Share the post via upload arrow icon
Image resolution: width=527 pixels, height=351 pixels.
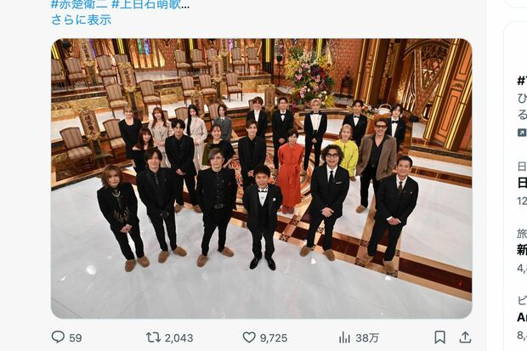coord(465,337)
